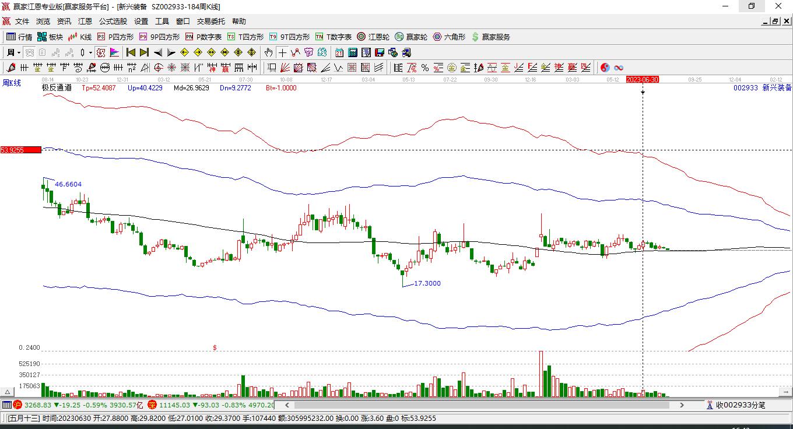Open the 行情 market quotes view

[19, 37]
